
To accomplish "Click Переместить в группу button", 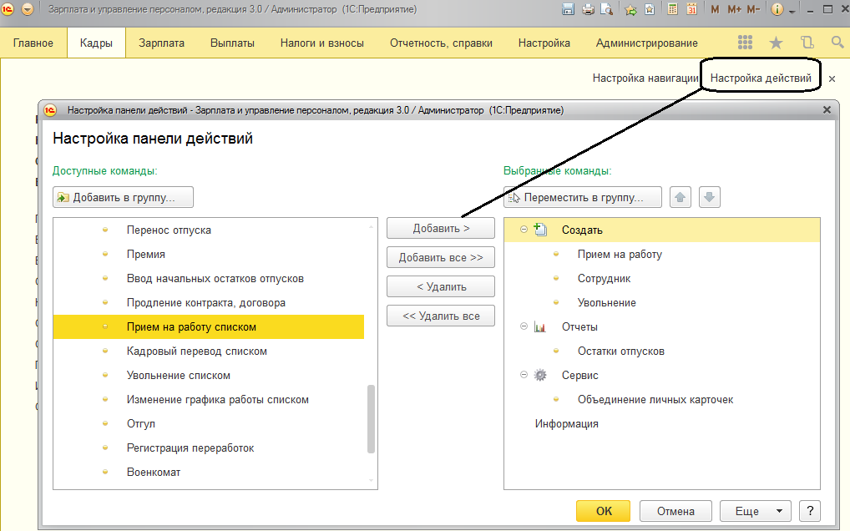I will pyautogui.click(x=583, y=197).
